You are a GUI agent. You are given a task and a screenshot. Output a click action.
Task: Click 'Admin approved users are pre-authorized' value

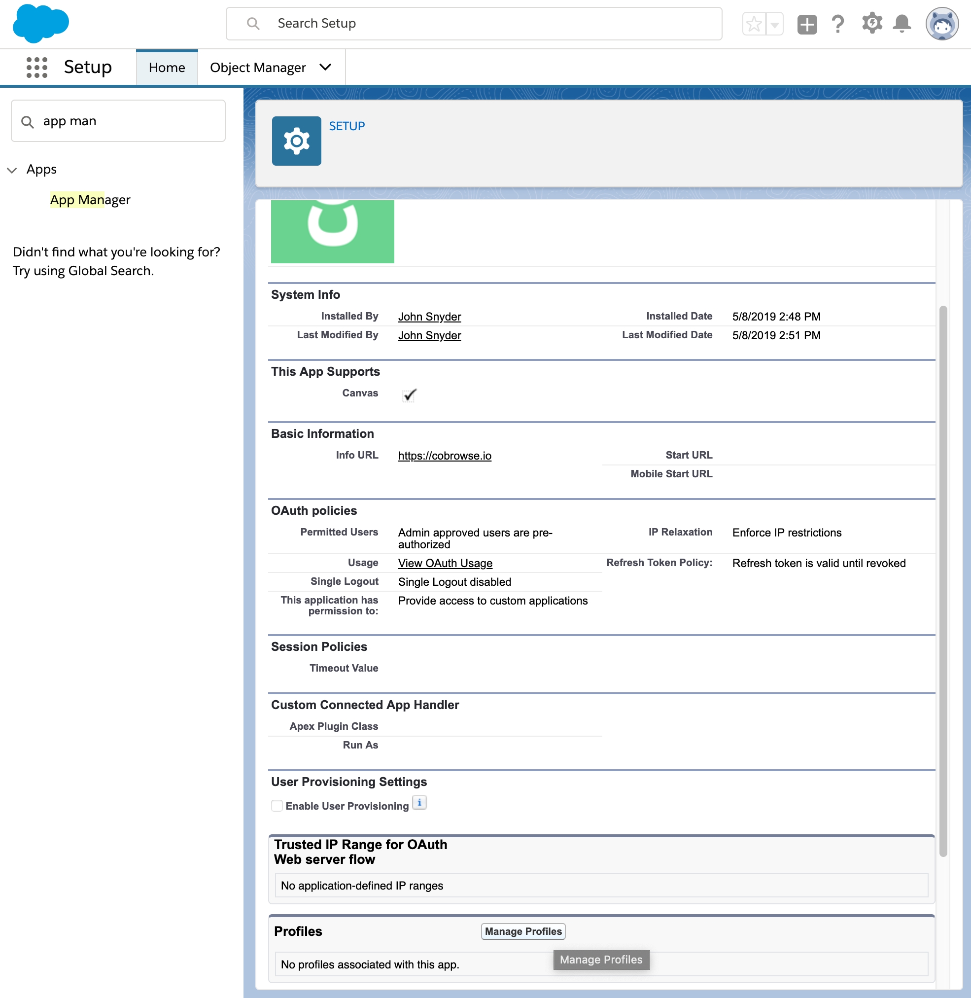(475, 538)
